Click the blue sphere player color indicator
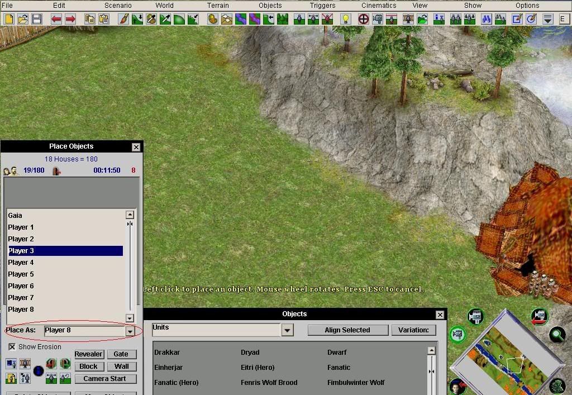Viewport: 572px width, 395px height. 39,371
